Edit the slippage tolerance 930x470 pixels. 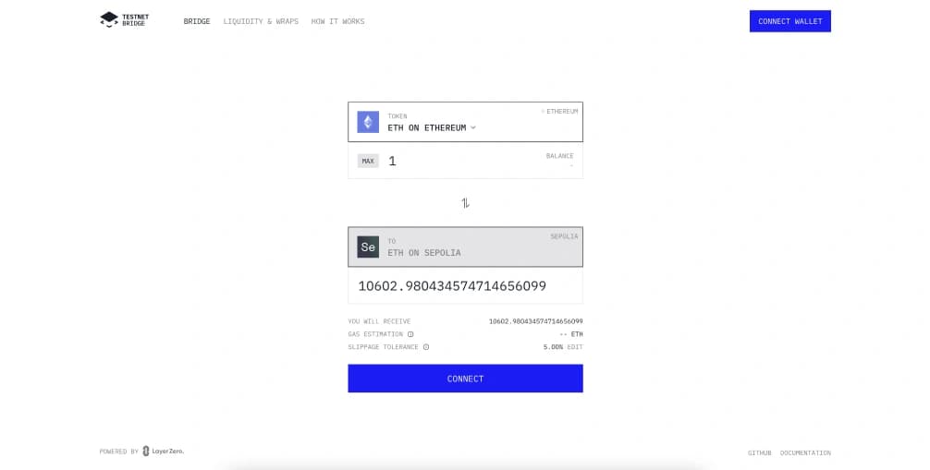click(575, 347)
